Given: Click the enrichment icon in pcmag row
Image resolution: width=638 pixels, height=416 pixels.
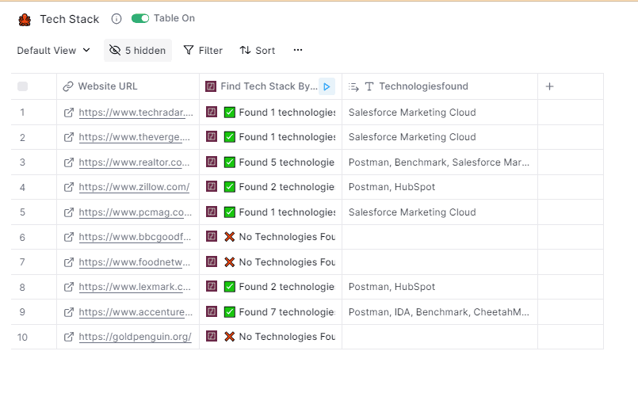Looking at the screenshot, I should pyautogui.click(x=212, y=212).
